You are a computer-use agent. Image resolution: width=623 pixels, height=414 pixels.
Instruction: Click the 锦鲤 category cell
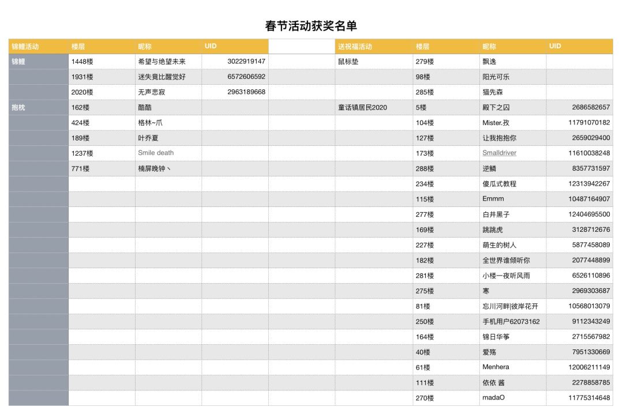[x=39, y=62]
